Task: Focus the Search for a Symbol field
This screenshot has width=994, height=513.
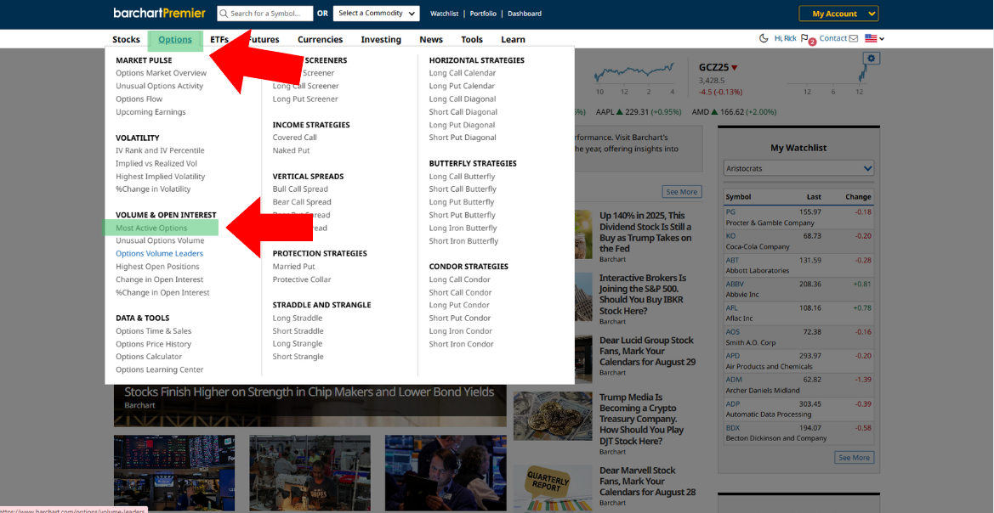Action: tap(265, 14)
